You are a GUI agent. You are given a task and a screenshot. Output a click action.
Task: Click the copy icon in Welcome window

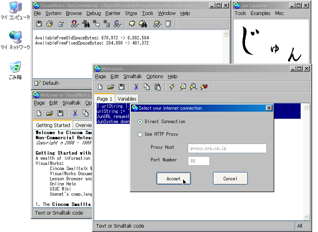86,113
